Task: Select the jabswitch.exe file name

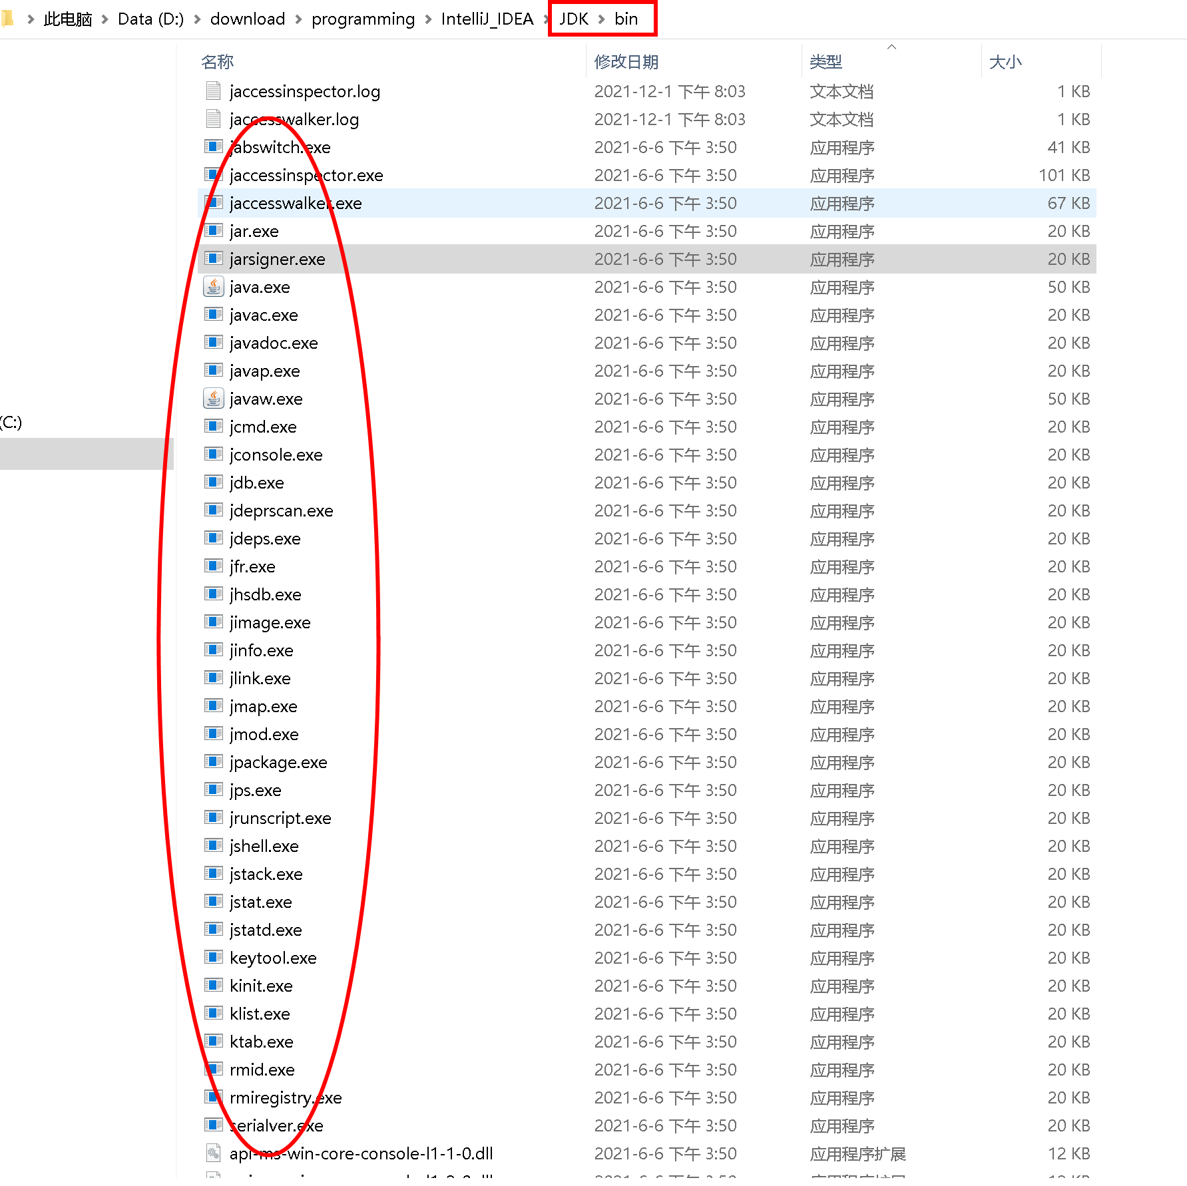Action: coord(280,147)
